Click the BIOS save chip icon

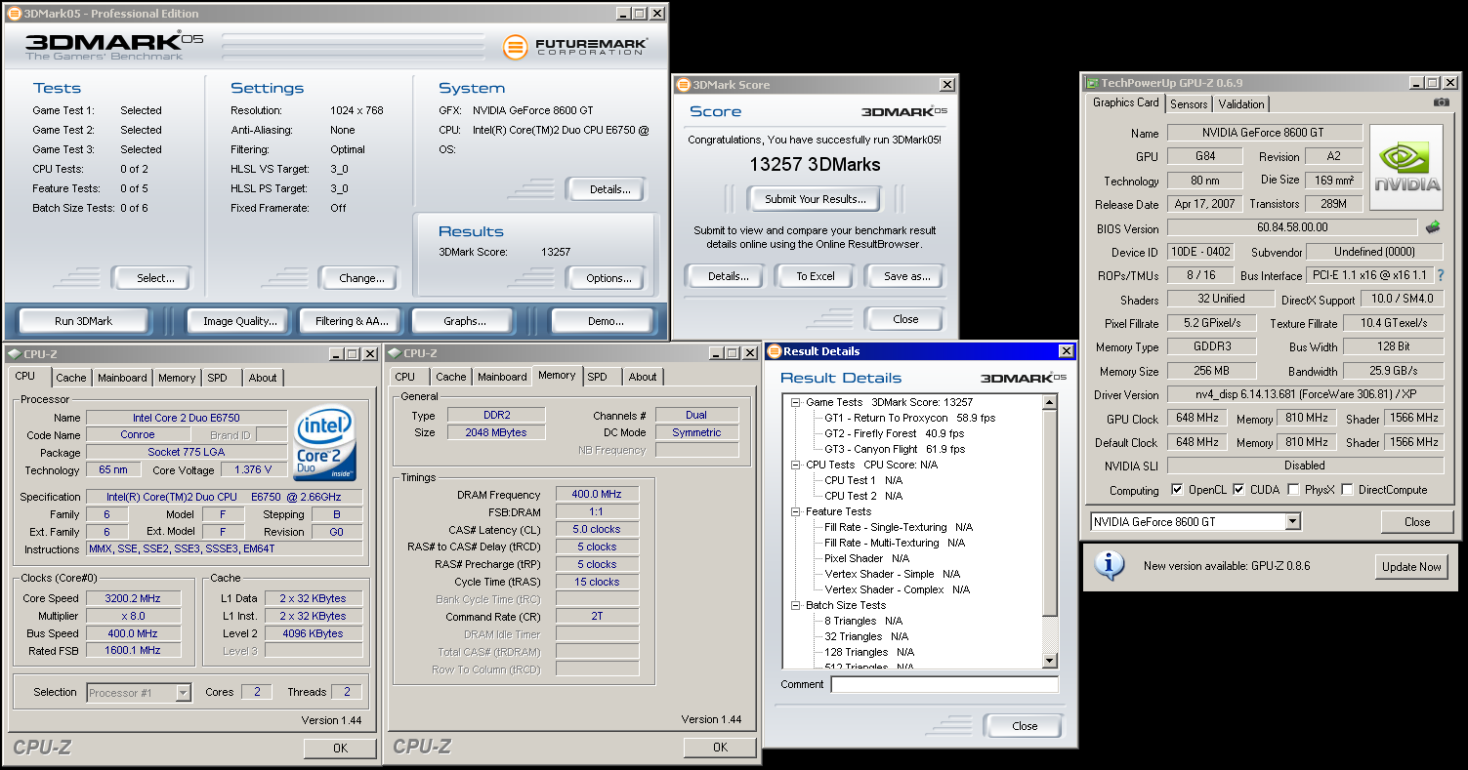click(x=1433, y=227)
